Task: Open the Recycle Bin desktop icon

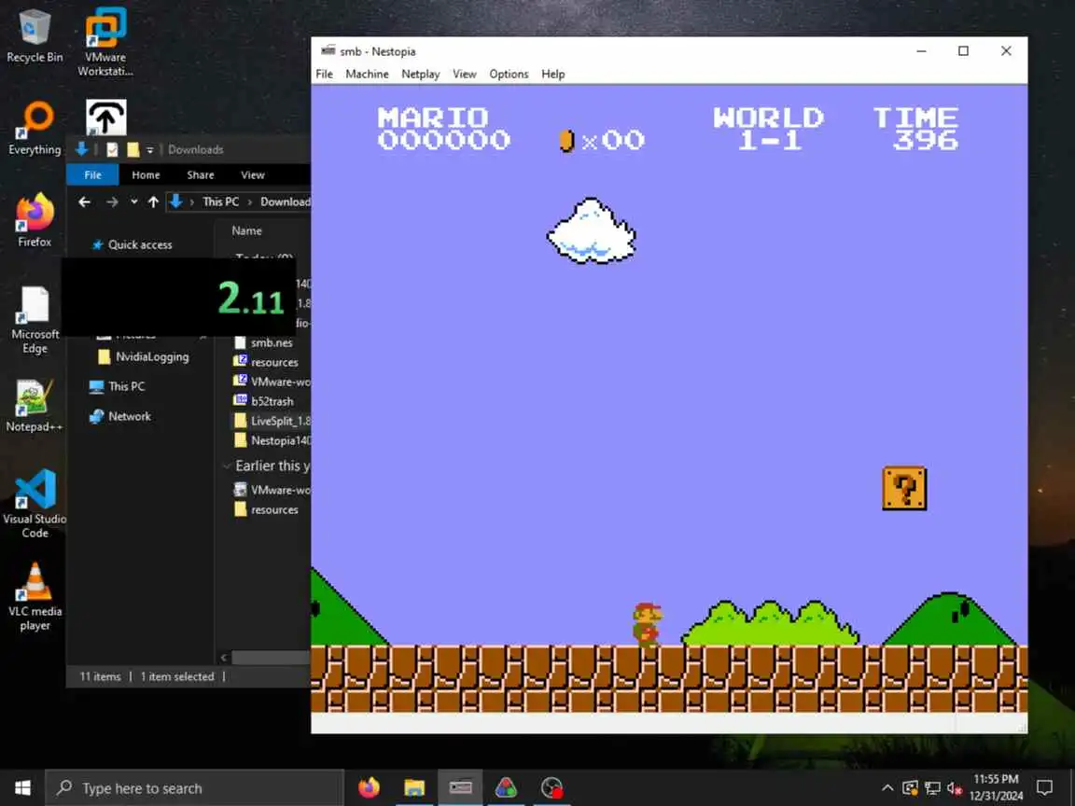Action: click(35, 35)
